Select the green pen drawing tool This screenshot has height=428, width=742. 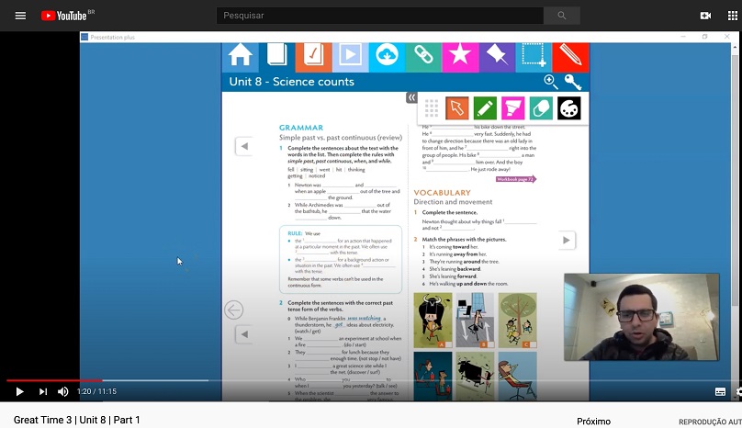(x=485, y=108)
